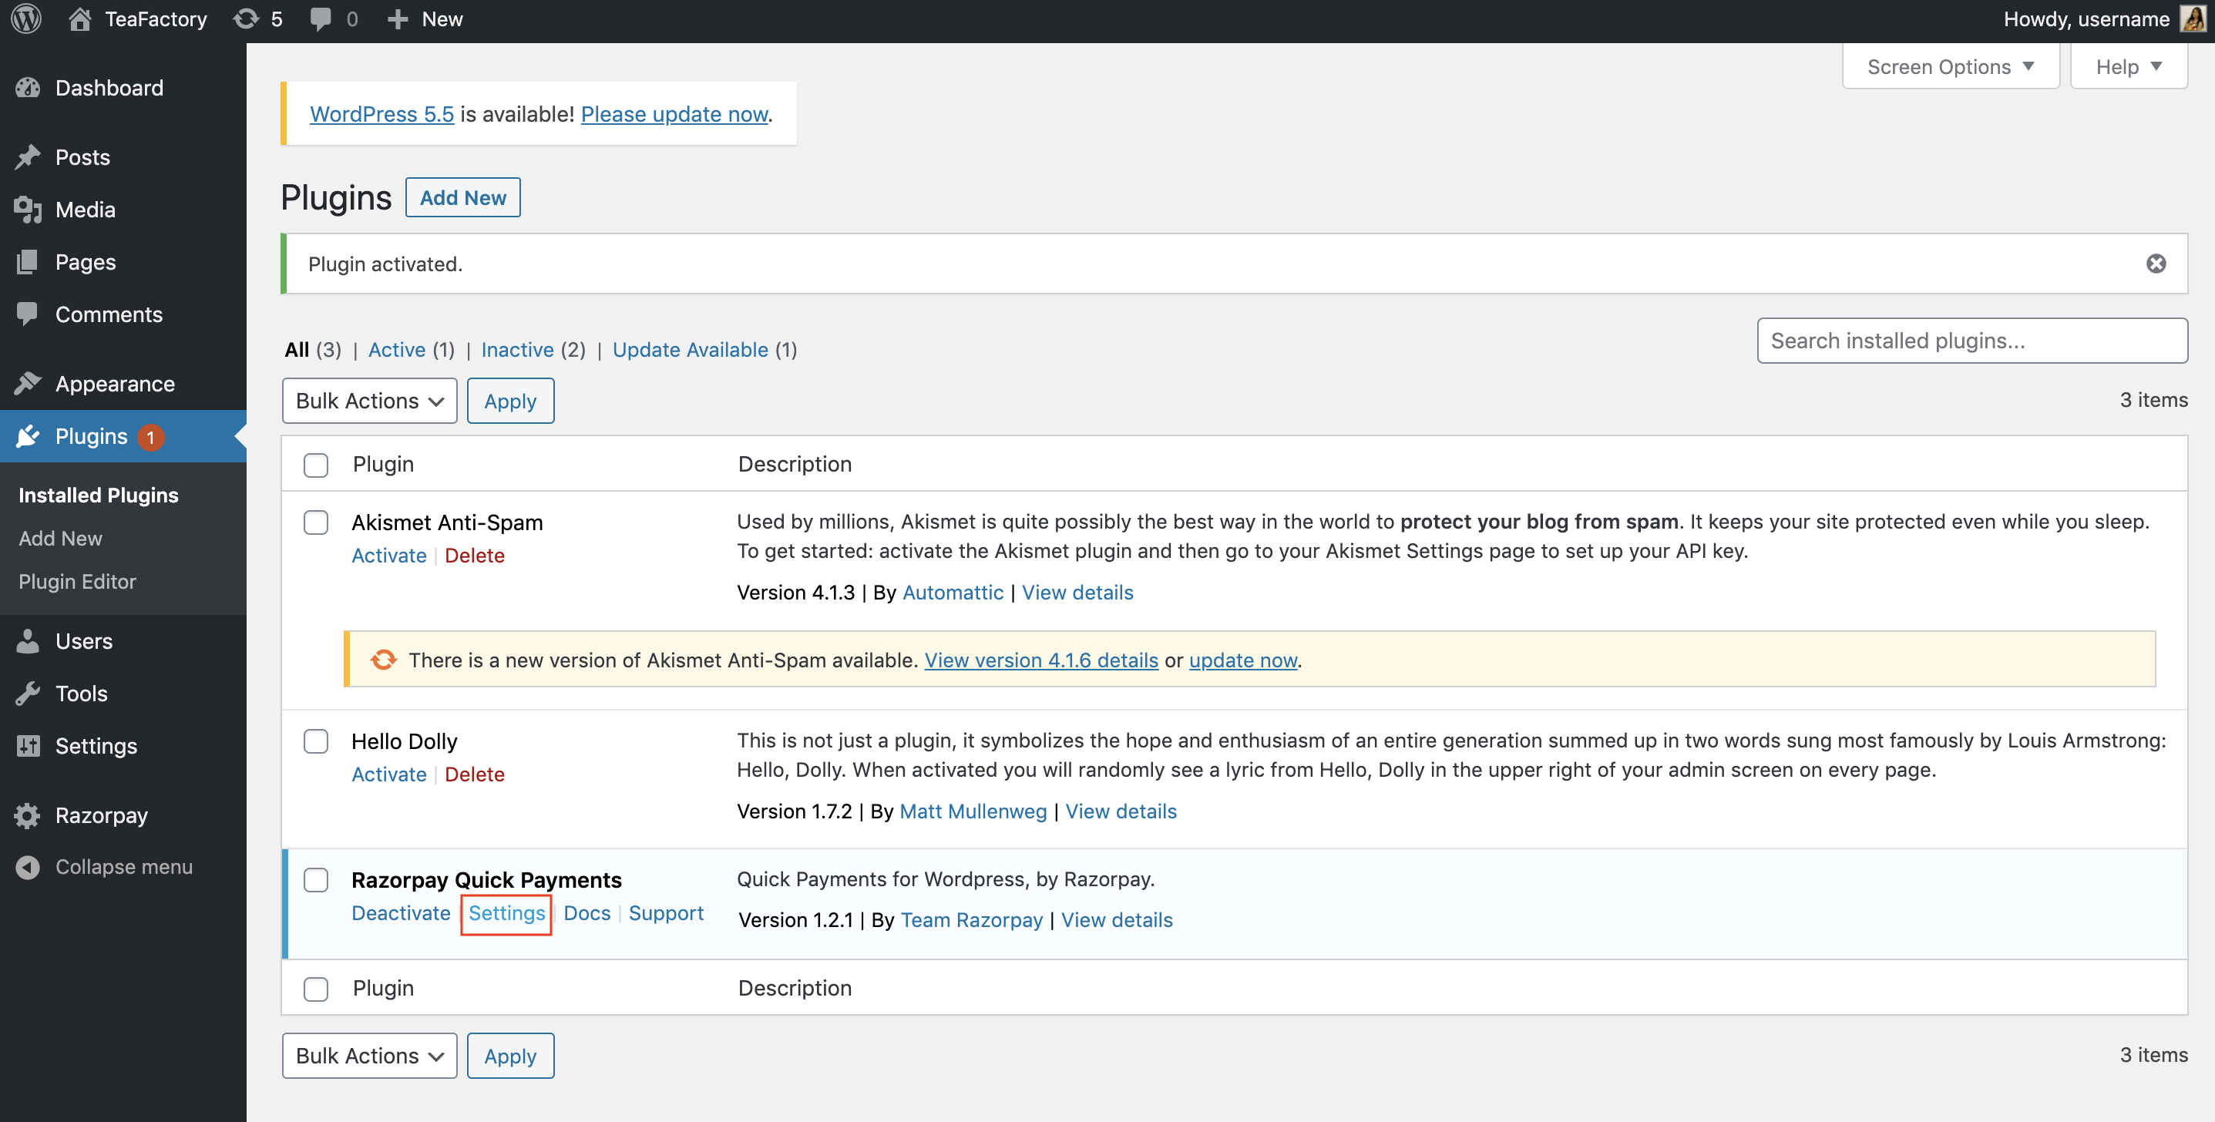Screen dimensions: 2215x1122
Task: Click the Plugins plug icon in sidebar
Action: coord(28,436)
